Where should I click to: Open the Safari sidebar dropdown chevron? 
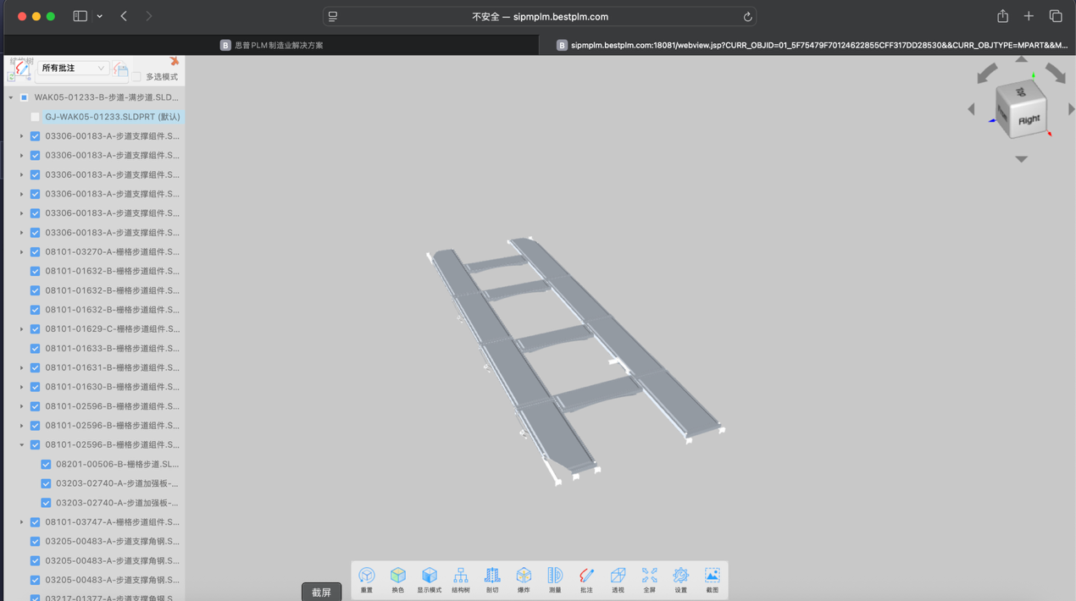(x=100, y=16)
